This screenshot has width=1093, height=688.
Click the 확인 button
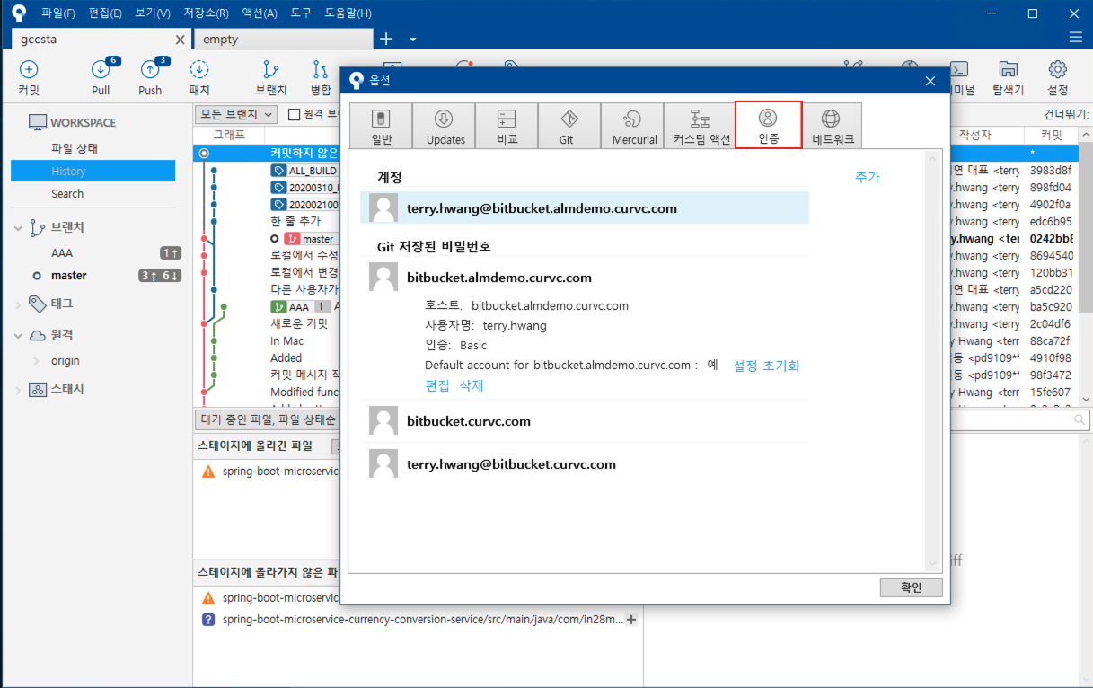(912, 587)
